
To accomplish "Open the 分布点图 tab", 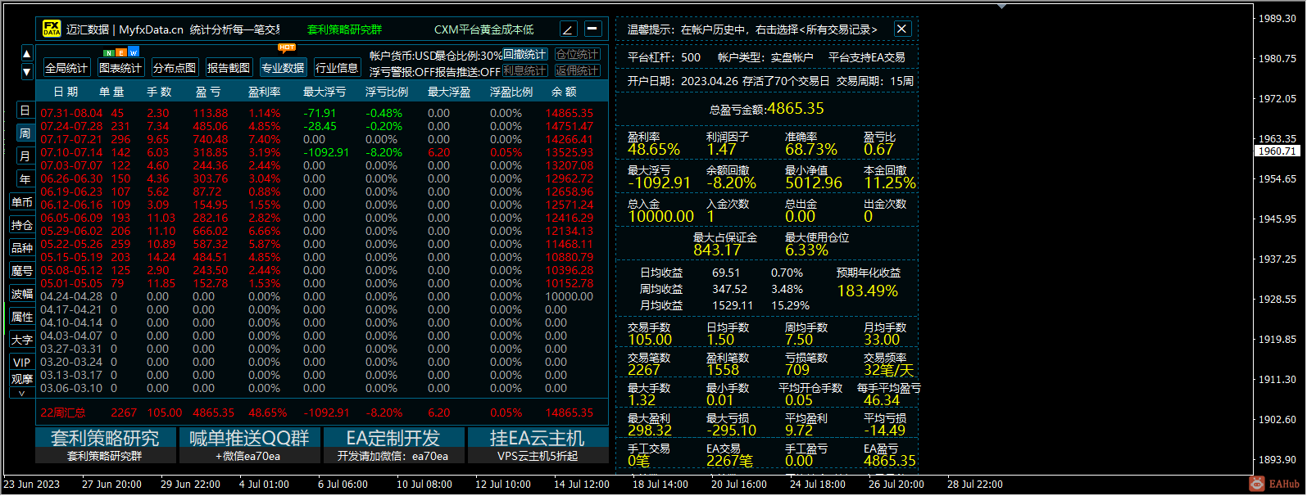I will [175, 68].
